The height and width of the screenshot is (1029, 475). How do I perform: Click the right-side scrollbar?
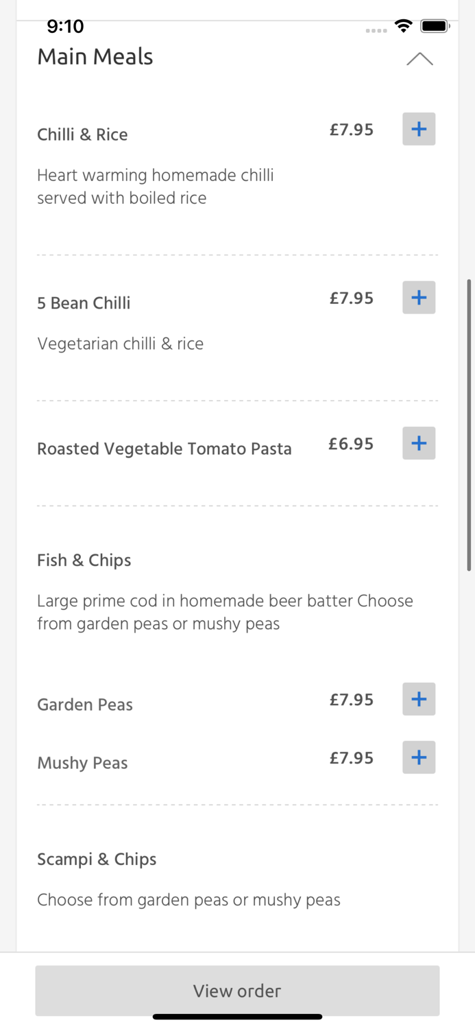pyautogui.click(x=469, y=422)
